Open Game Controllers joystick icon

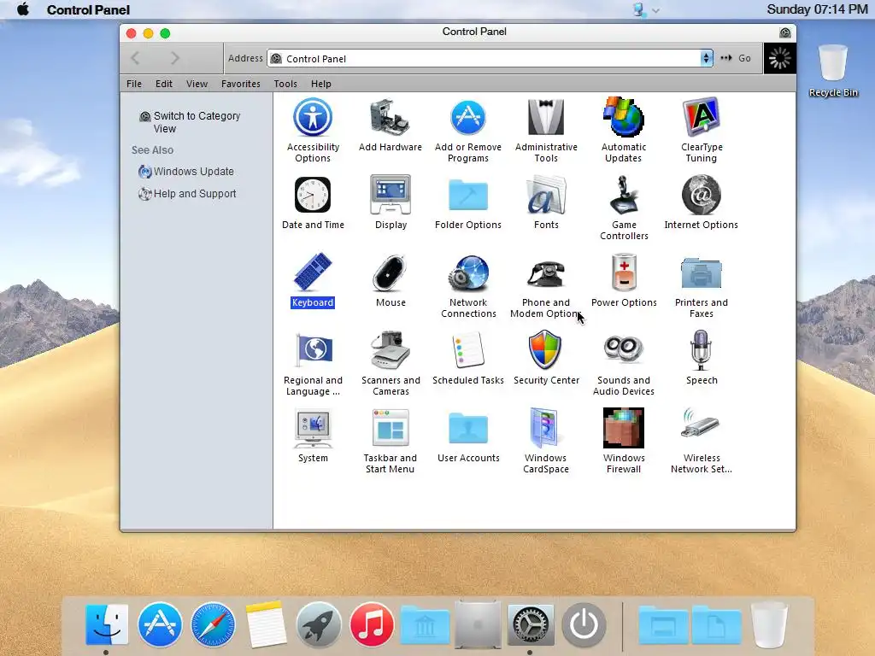[x=623, y=196]
